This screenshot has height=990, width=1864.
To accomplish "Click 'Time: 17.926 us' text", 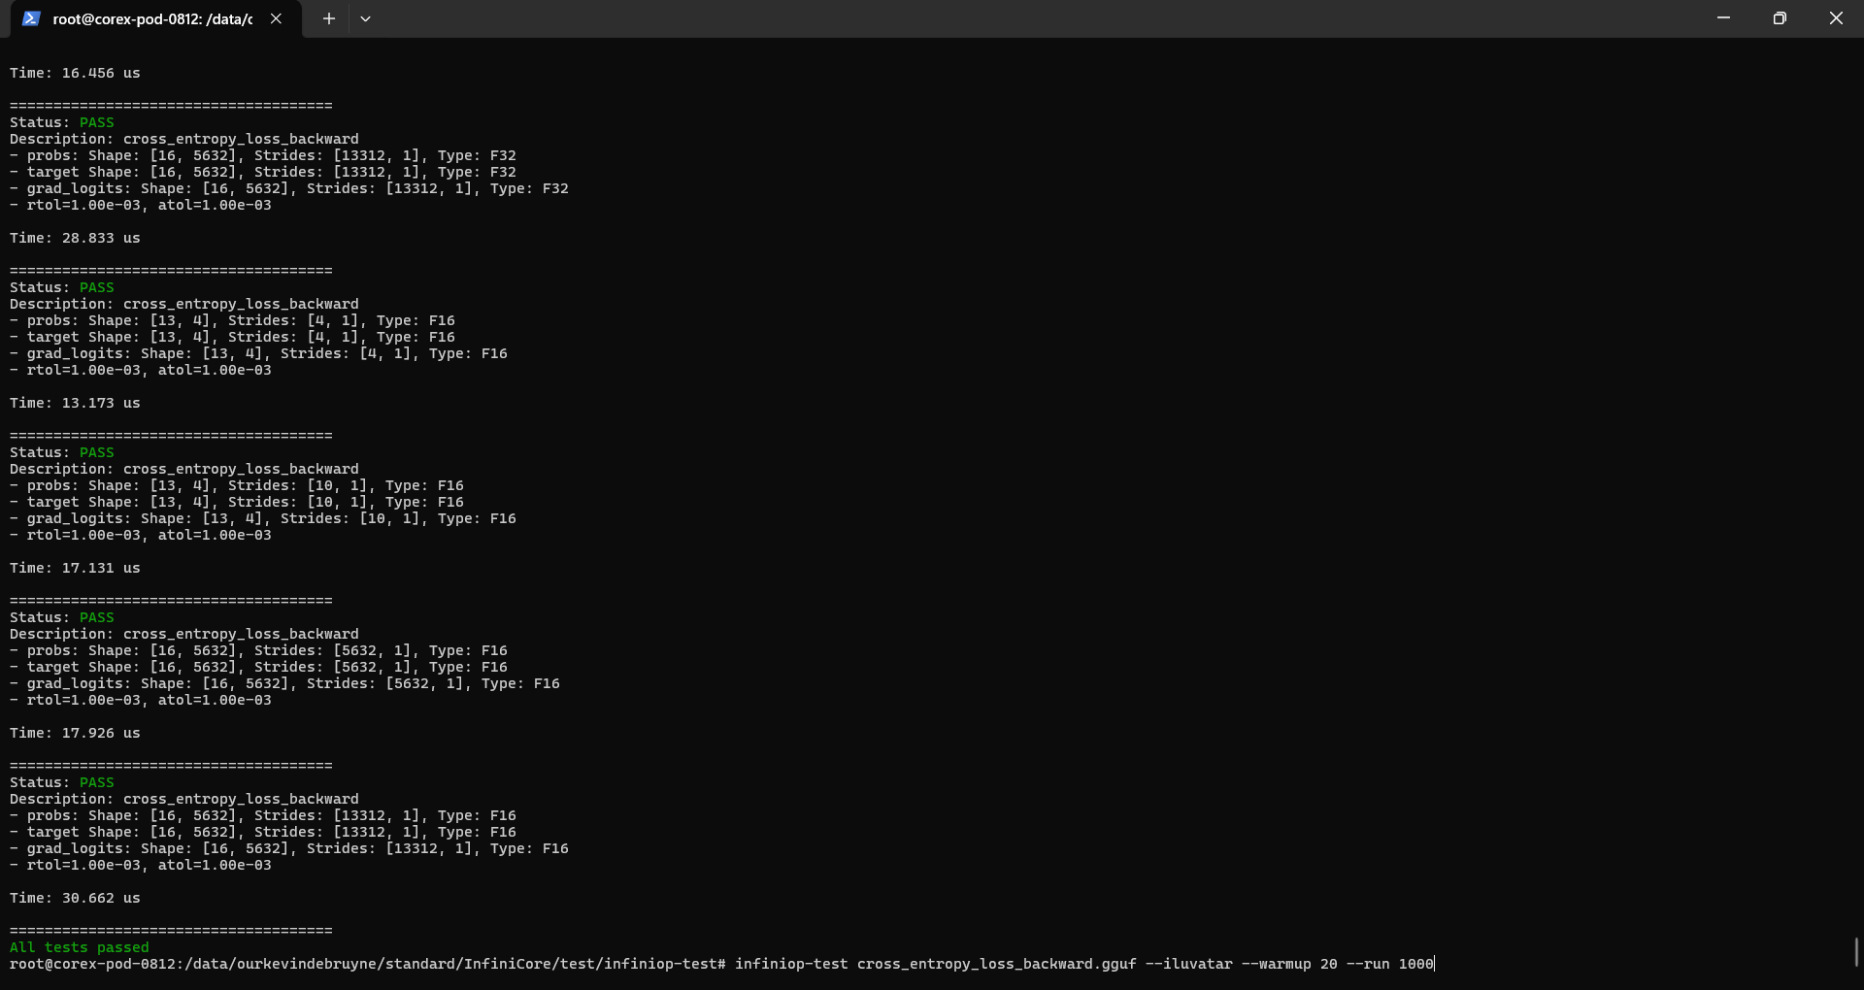I will tap(75, 733).
